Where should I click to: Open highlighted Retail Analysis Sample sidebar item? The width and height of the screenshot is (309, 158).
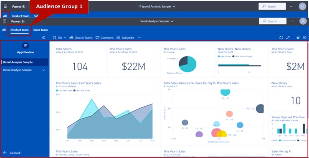pyautogui.click(x=25, y=62)
